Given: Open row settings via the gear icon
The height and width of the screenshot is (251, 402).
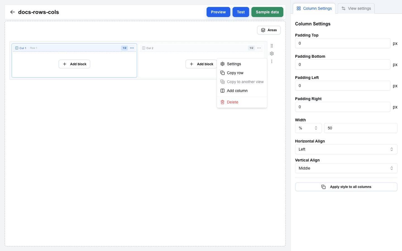Looking at the screenshot, I should 272,54.
